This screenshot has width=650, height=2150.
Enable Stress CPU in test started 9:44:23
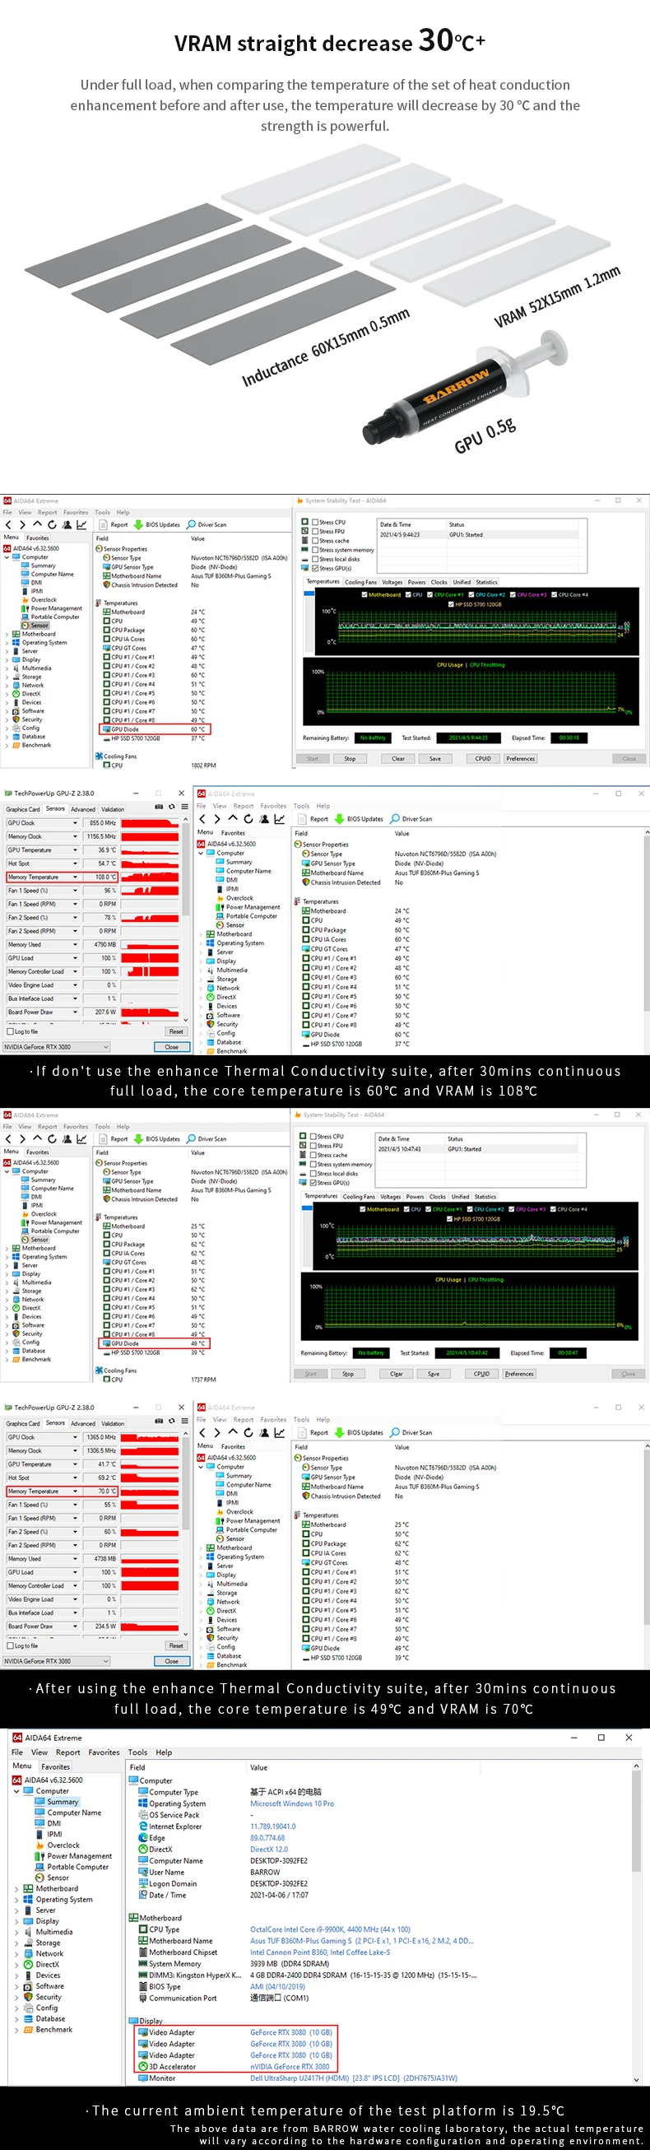(x=315, y=522)
